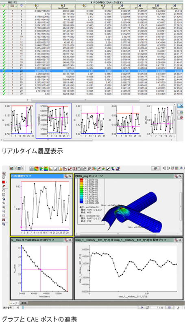Image resolution: width=185 pixels, height=322 pixels.
Task: Click cell 43050.3448 in row 1
Action: point(63,11)
